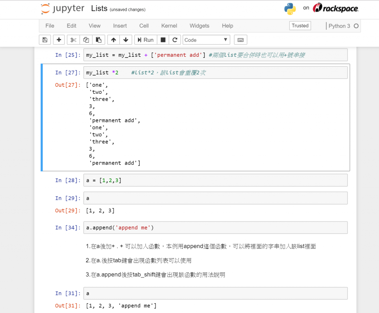The width and height of the screenshot is (379, 313).
Task: Click the markdown line starting with 1.在a後加
Action: (x=201, y=246)
